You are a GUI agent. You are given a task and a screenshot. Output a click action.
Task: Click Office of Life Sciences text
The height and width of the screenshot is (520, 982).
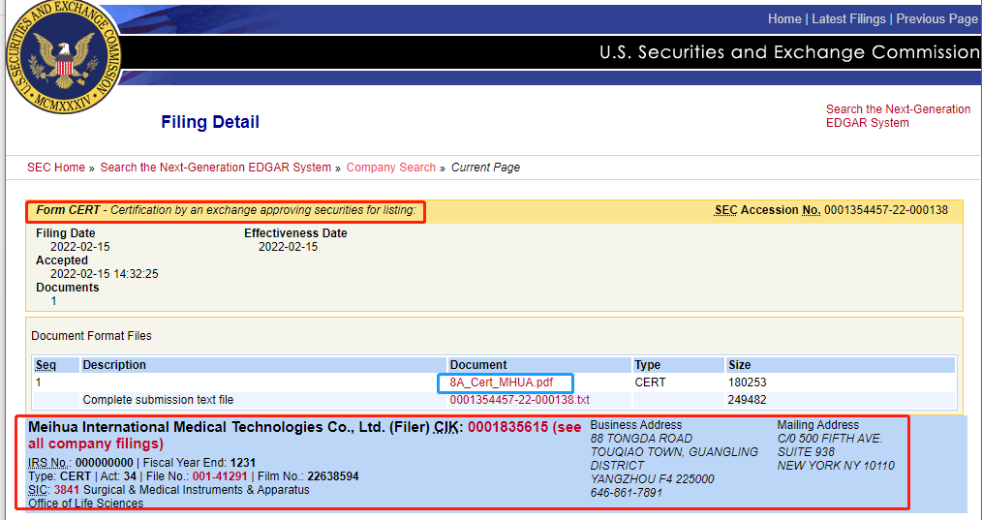86,504
